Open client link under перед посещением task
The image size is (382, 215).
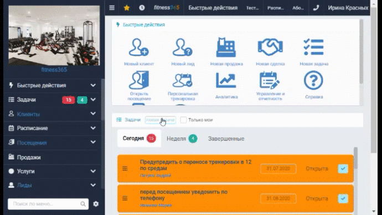[x=156, y=205]
